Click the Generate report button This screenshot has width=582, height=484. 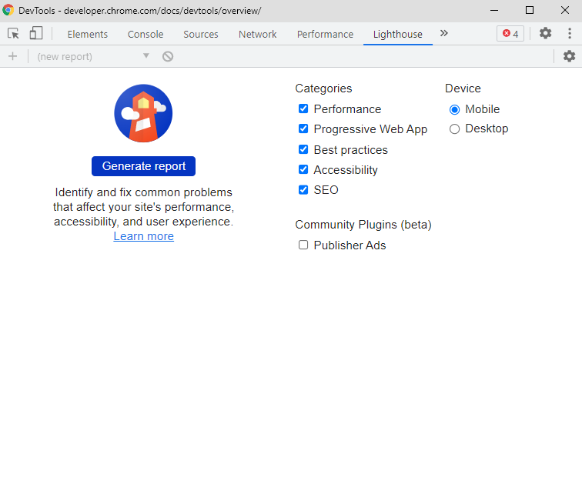coord(144,166)
